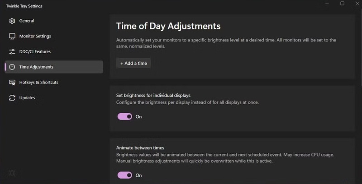Switch to the DDC/CI Features section

tap(35, 51)
